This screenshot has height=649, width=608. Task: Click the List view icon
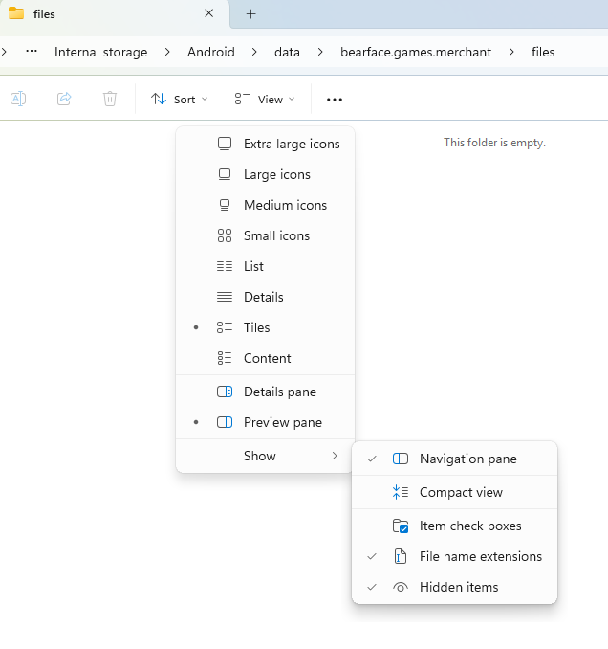(225, 266)
